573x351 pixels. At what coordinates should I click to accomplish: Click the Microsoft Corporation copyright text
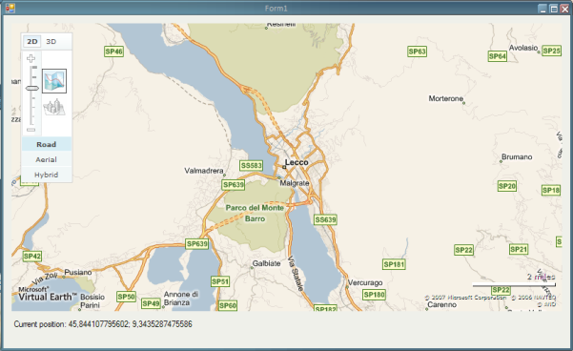[465, 298]
